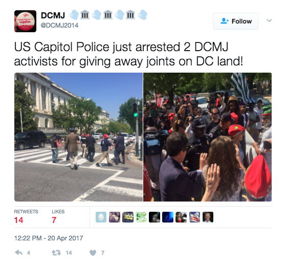Open the egg avatar liker profile
This screenshot has height=267, width=287.
click(101, 217)
